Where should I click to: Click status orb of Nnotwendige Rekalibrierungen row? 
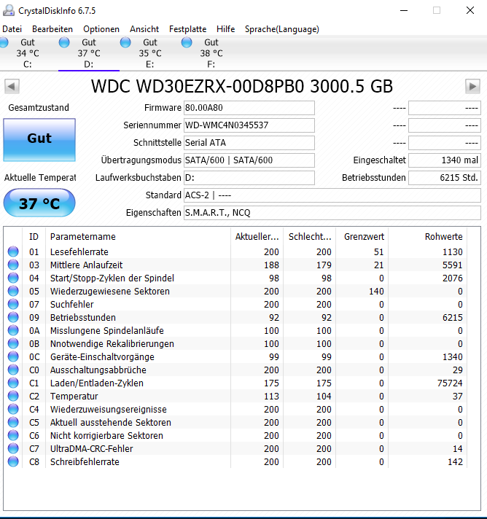pos(13,343)
